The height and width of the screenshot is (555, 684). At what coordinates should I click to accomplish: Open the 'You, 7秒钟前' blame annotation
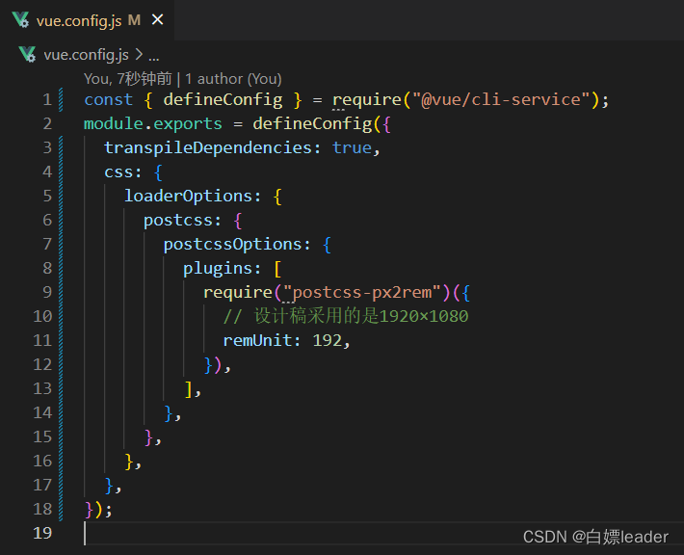(128, 79)
